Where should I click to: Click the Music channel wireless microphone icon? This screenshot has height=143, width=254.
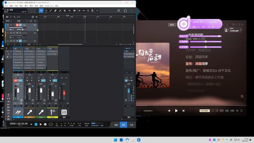click(53, 112)
